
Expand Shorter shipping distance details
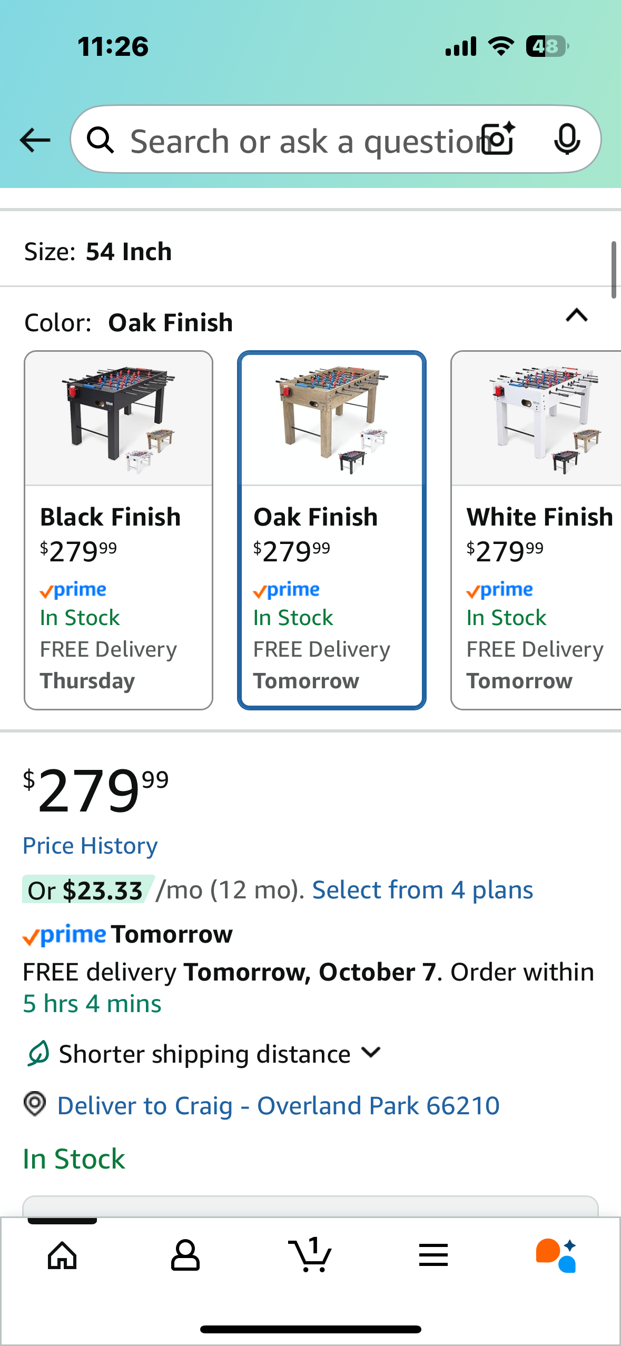371,1053
